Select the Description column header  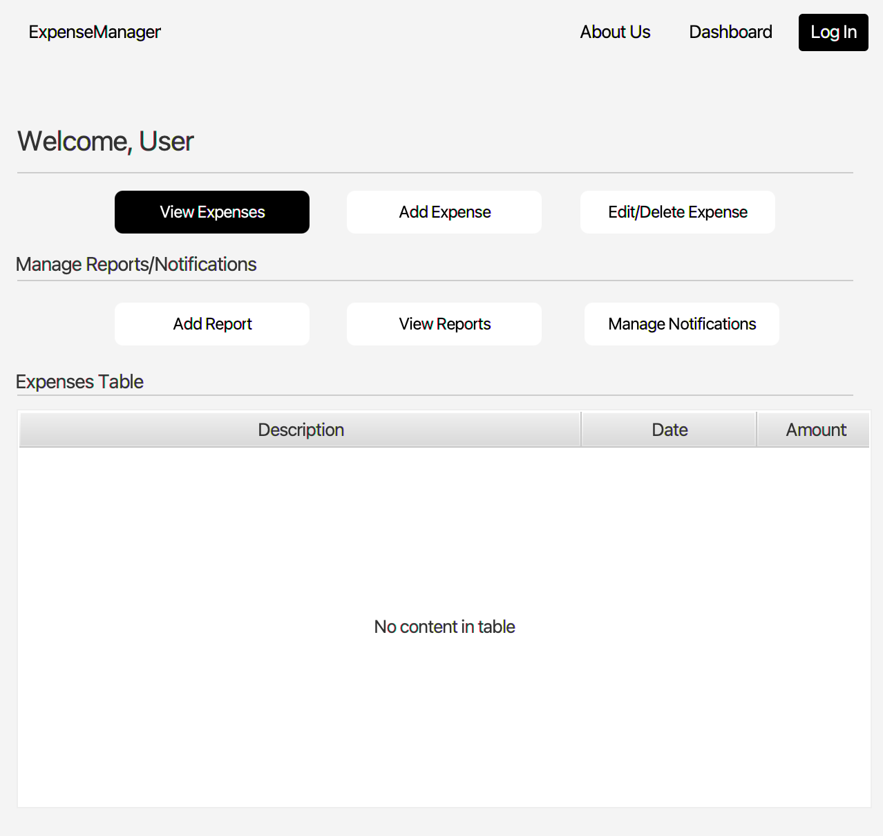[x=301, y=429]
